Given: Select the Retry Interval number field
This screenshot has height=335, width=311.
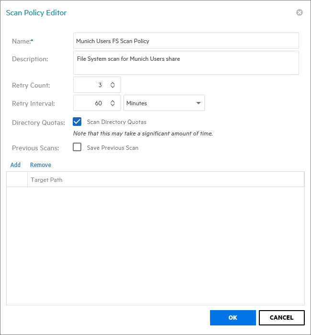Looking at the screenshot, I should click(92, 103).
